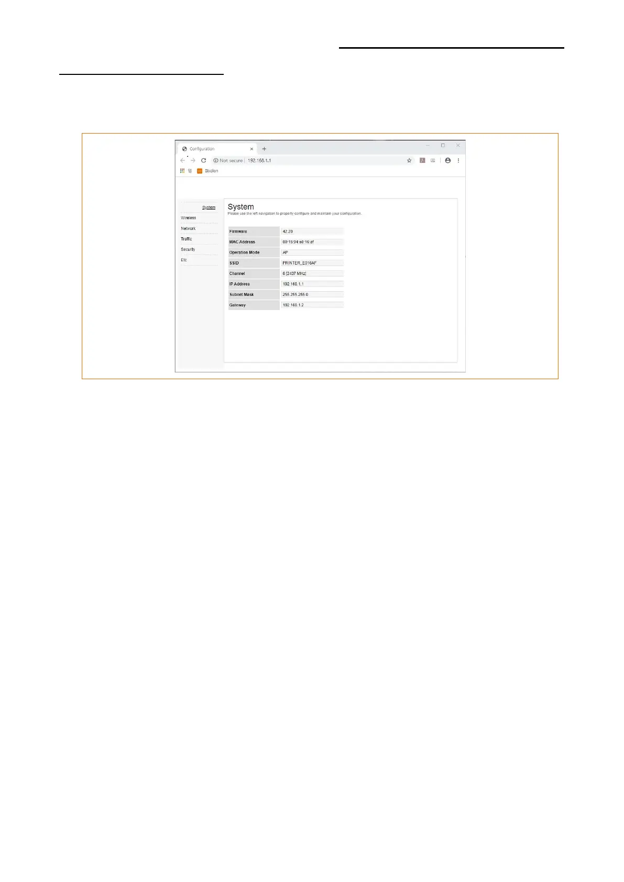Image resolution: width=624 pixels, height=882 pixels.
Task: Open the Bixolon bookmark
Action: [207, 171]
